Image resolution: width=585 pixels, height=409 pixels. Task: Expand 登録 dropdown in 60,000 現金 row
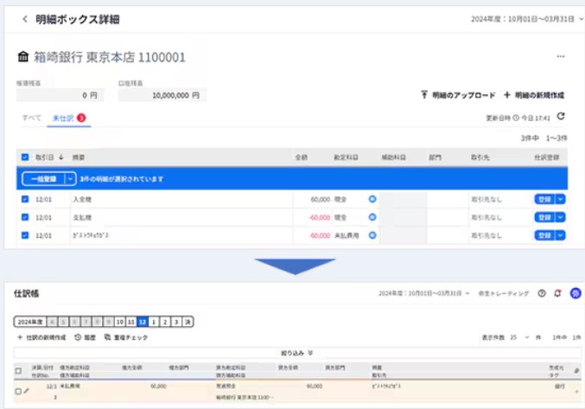[x=561, y=199]
